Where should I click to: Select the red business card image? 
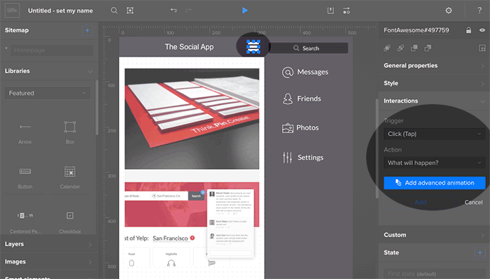[x=192, y=119]
